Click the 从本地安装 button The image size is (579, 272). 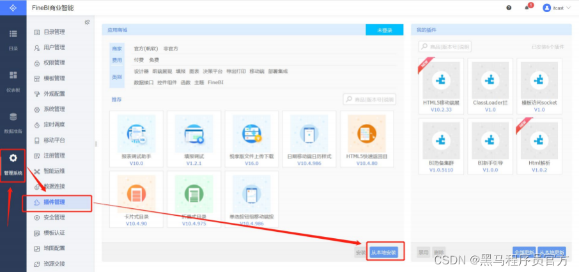point(383,252)
